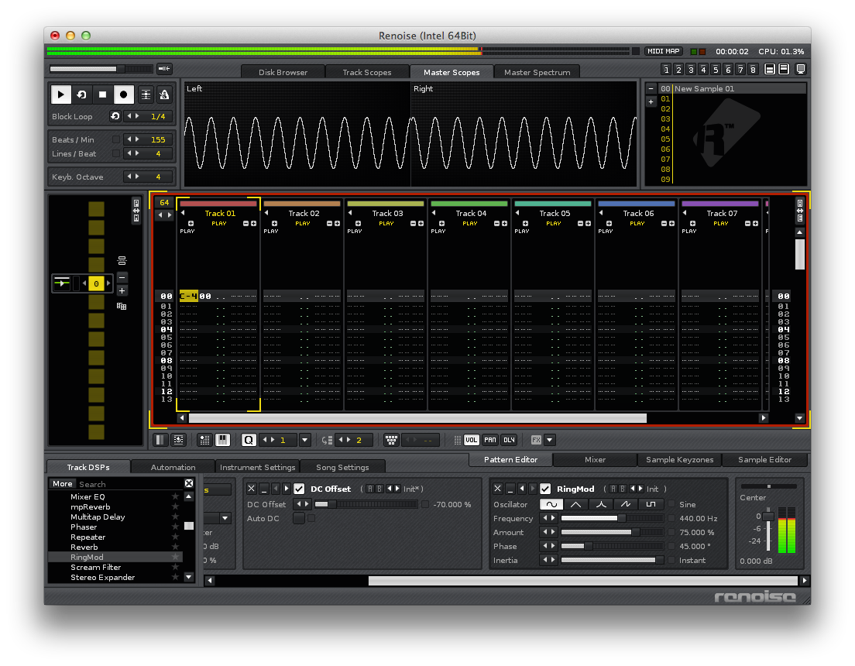Toggle the lower frame visibility icon
This screenshot has height=666, width=855.
[x=784, y=69]
